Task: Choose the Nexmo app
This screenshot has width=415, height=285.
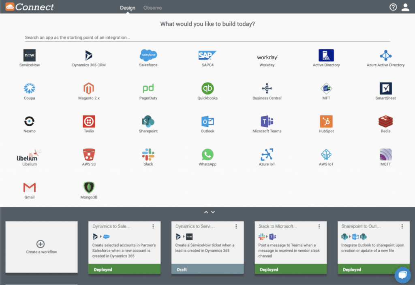Action: (29, 121)
